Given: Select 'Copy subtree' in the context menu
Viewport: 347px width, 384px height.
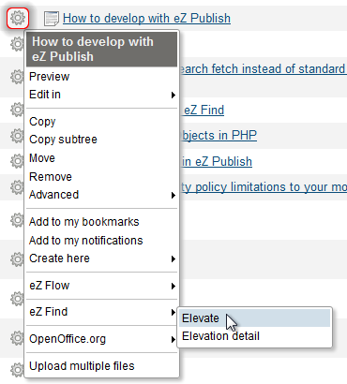Looking at the screenshot, I should click(101, 140).
